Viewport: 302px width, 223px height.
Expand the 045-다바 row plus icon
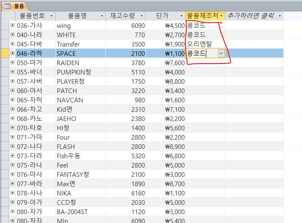tap(13, 44)
